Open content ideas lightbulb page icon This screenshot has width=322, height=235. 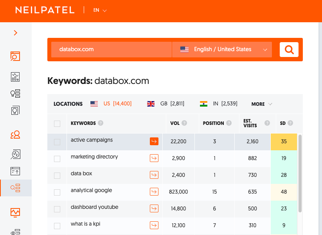(x=15, y=110)
